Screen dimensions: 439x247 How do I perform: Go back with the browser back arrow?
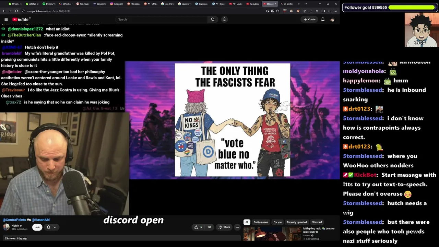[4, 11]
